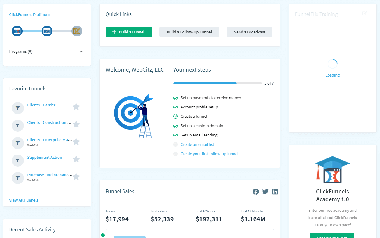Toggle favorite star for Clients - Enterprise Ma...
The image size is (380, 238).
(x=76, y=142)
